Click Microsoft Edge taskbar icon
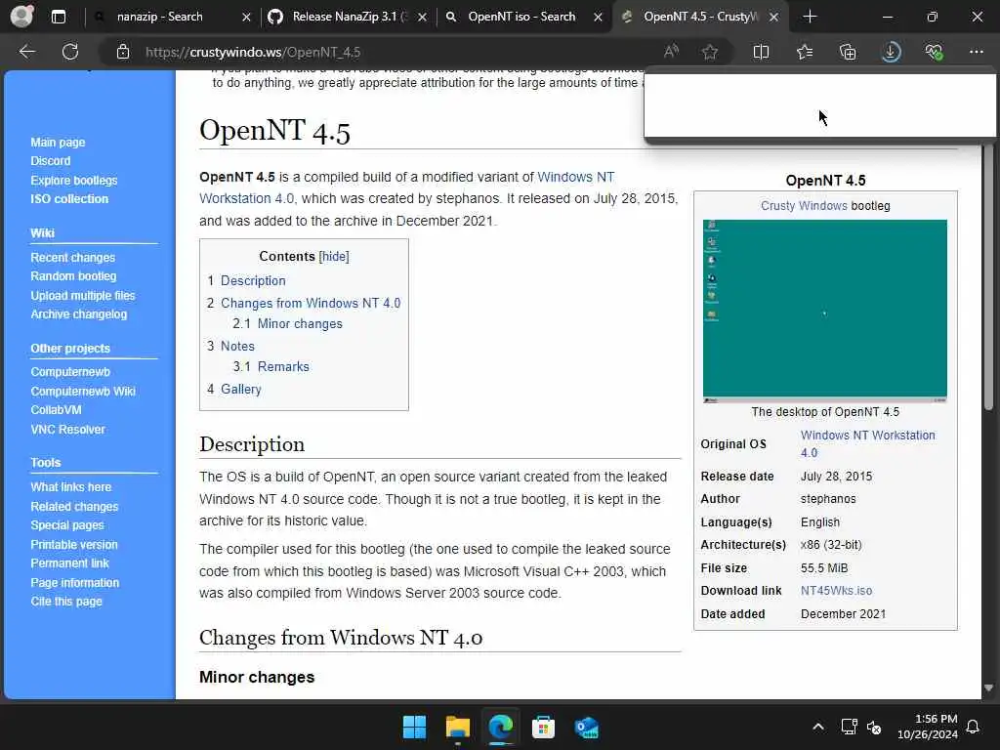This screenshot has height=750, width=1000. (500, 727)
